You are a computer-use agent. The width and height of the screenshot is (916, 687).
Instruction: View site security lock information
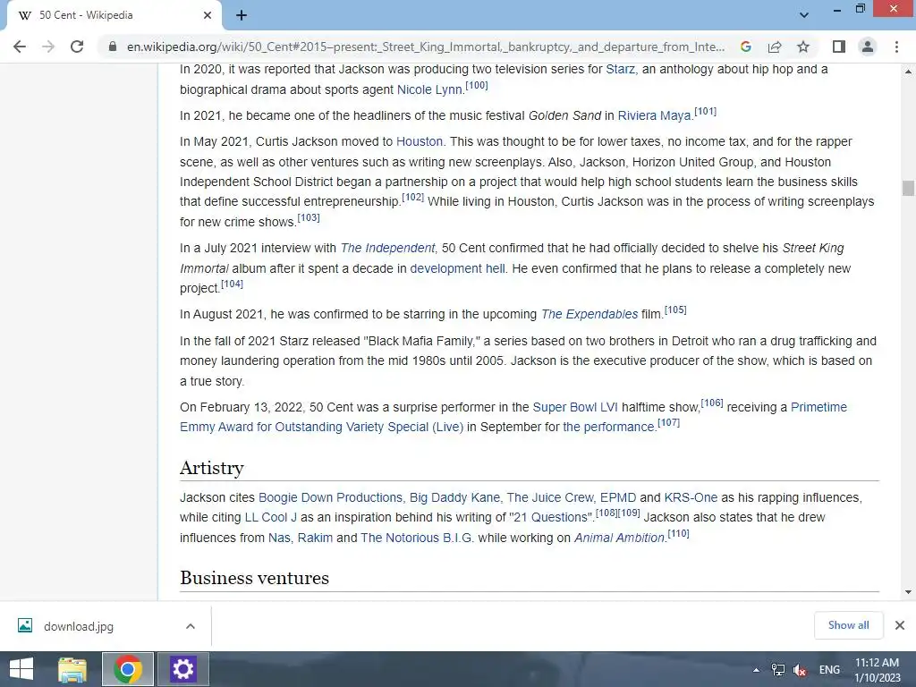pyautogui.click(x=112, y=47)
